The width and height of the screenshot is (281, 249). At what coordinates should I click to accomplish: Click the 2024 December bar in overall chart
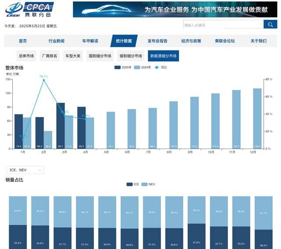tap(257, 119)
